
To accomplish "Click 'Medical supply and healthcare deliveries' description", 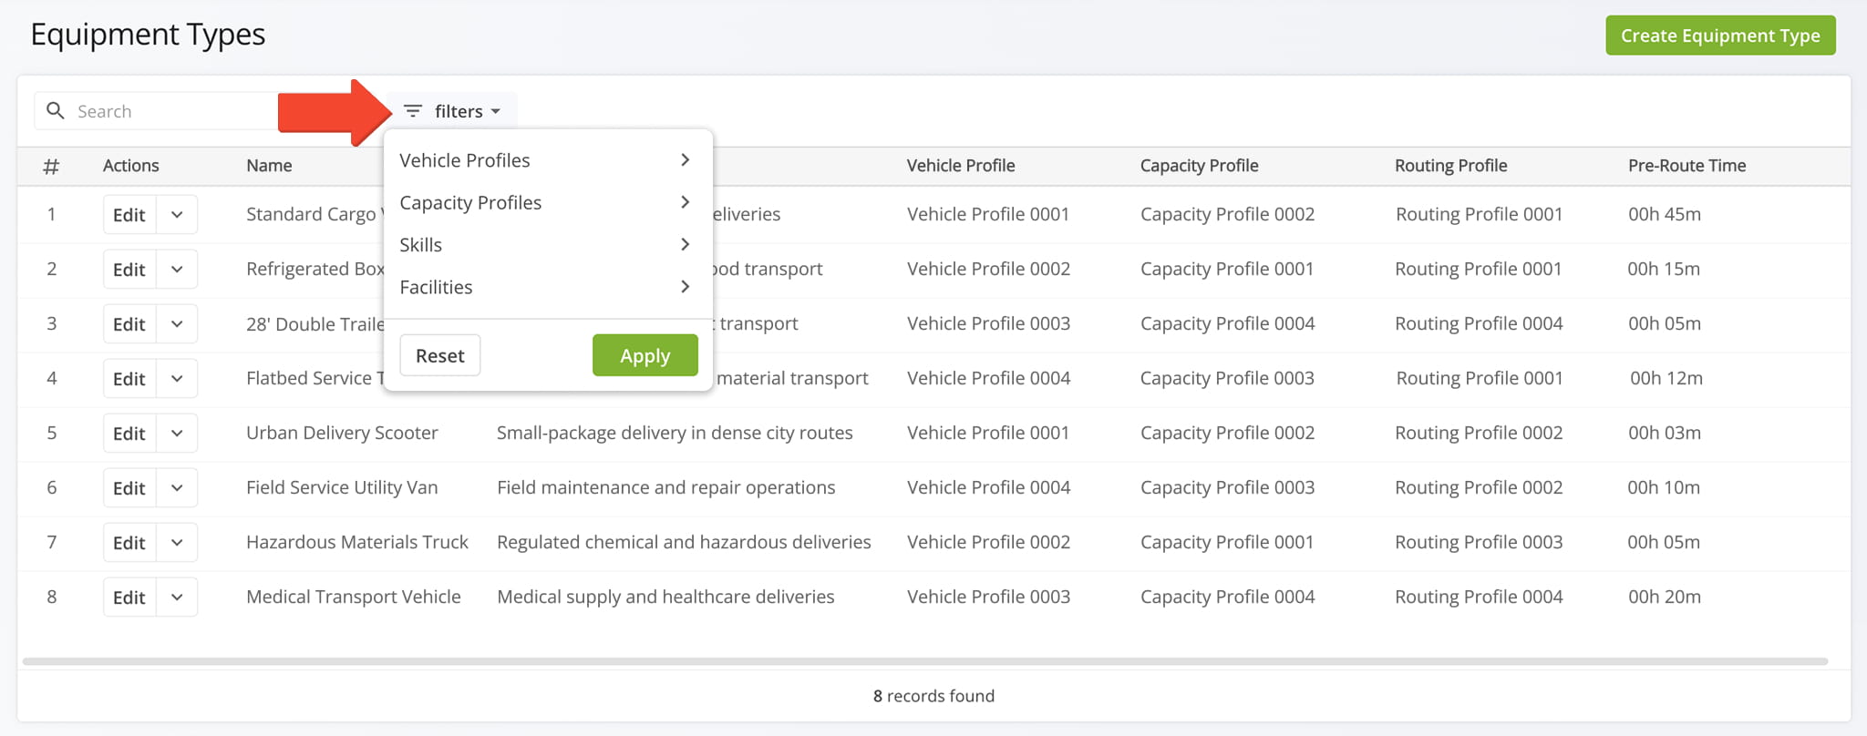I will click(665, 597).
